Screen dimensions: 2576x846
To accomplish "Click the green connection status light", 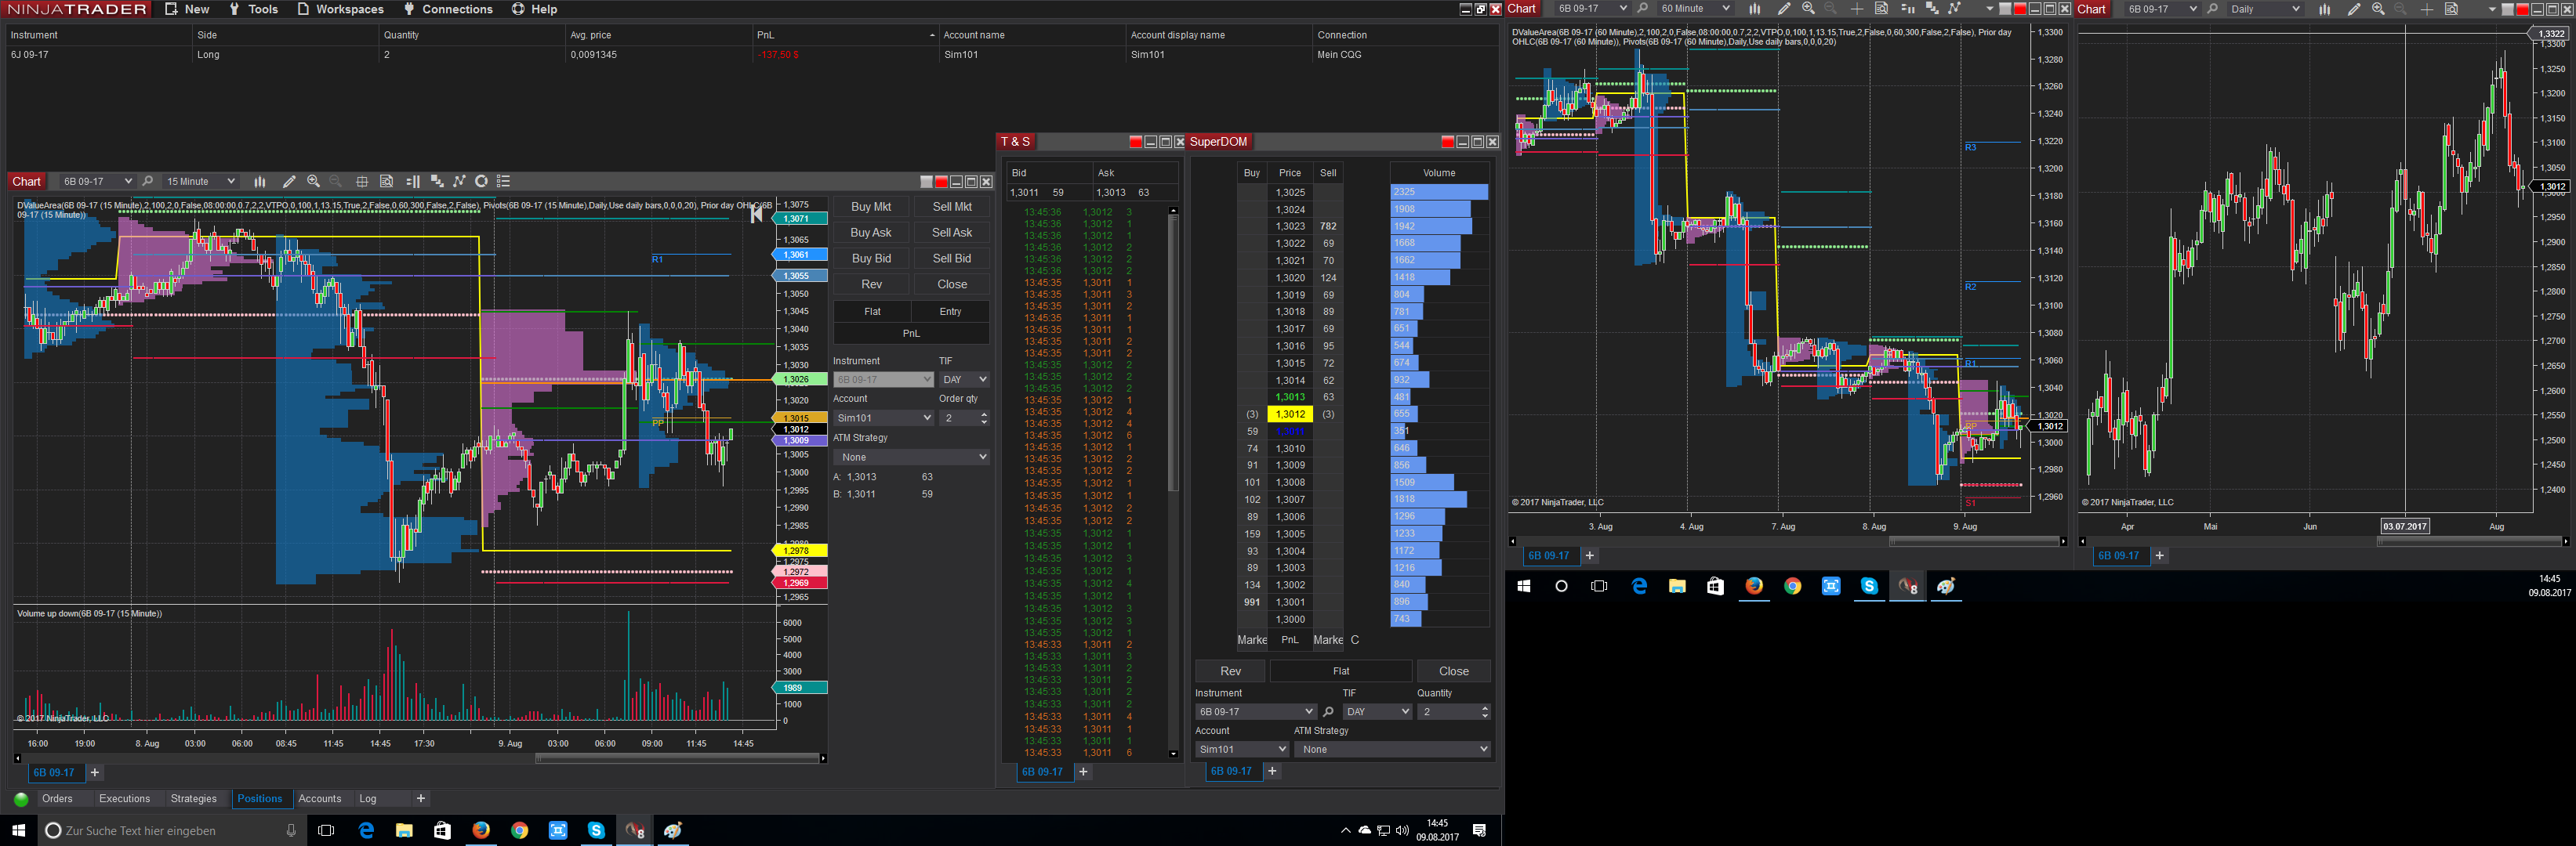I will (x=21, y=799).
